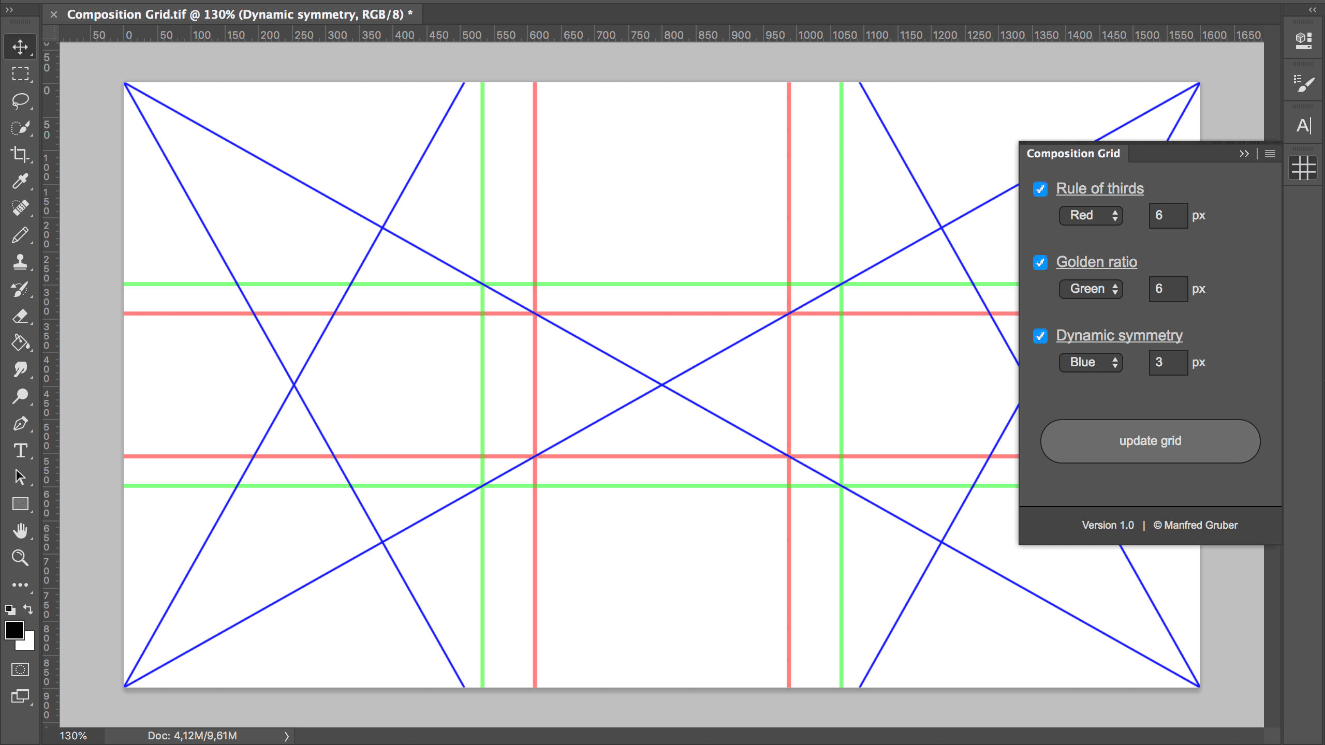Open the Composition Grid panel icon
This screenshot has height=745, width=1325.
click(x=1303, y=168)
